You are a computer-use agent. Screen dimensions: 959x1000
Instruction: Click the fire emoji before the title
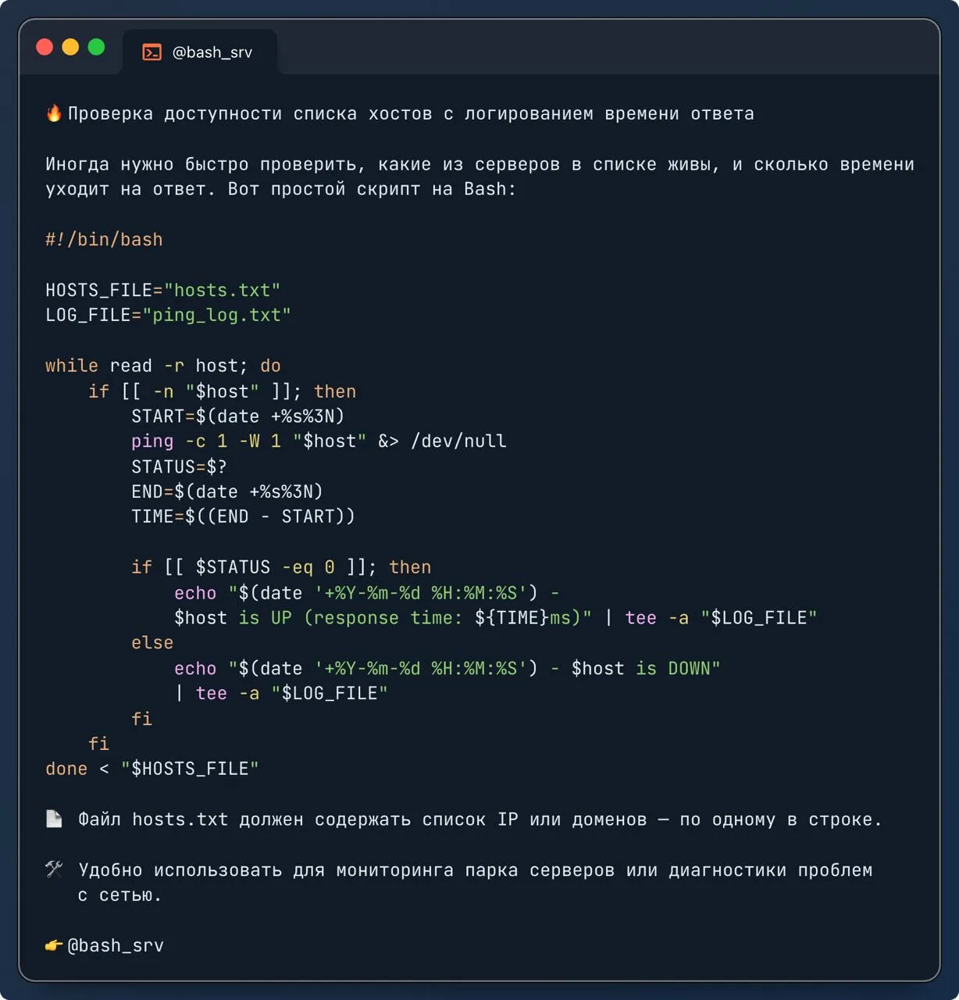tap(54, 113)
